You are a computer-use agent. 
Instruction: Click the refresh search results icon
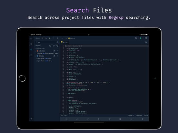click(x=54, y=46)
